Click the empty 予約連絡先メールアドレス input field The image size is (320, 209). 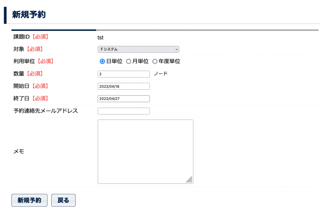click(124, 111)
